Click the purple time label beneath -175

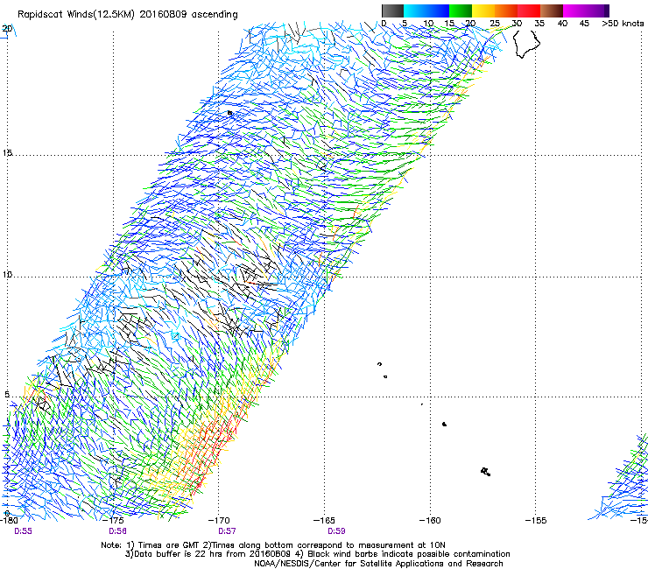pyautogui.click(x=118, y=531)
